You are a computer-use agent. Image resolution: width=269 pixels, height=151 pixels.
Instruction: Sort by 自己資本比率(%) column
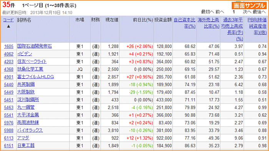[184, 23]
